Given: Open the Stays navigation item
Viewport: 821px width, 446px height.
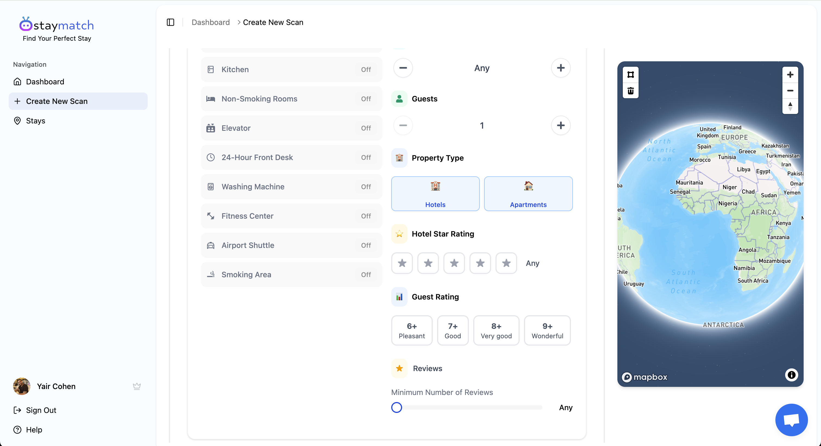Looking at the screenshot, I should [78, 121].
